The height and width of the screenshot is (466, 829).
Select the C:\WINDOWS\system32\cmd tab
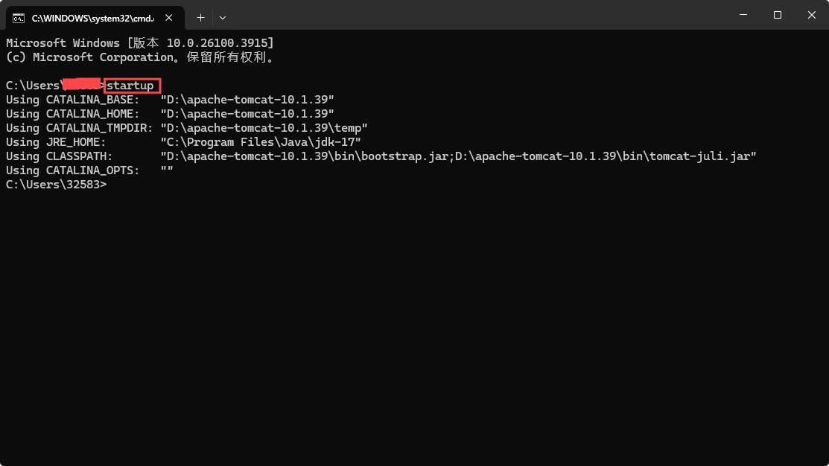click(x=89, y=17)
